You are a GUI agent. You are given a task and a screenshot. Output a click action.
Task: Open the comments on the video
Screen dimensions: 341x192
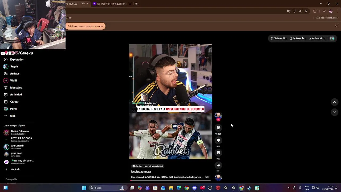(x=218, y=140)
